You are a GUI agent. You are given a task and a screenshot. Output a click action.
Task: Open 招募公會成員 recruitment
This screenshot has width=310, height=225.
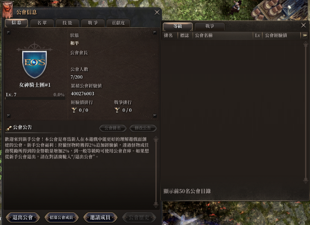click(x=61, y=218)
